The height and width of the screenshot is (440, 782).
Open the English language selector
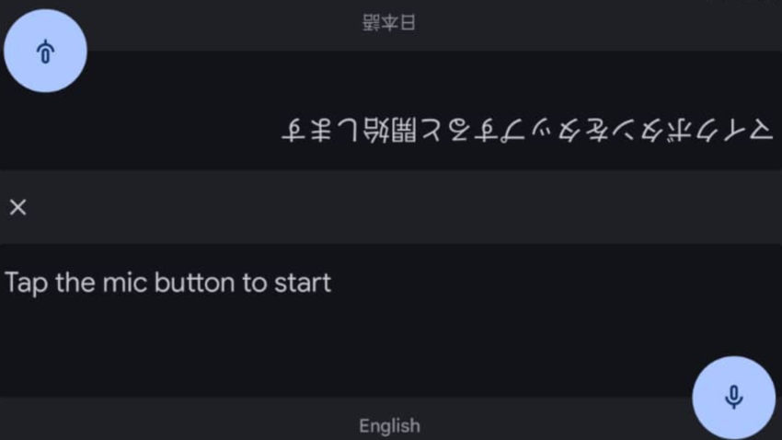click(389, 425)
